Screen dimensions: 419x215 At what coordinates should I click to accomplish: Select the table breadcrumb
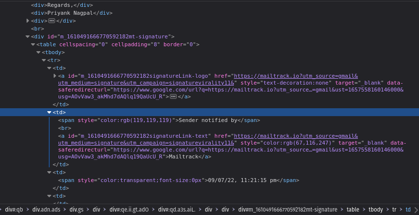(353, 210)
